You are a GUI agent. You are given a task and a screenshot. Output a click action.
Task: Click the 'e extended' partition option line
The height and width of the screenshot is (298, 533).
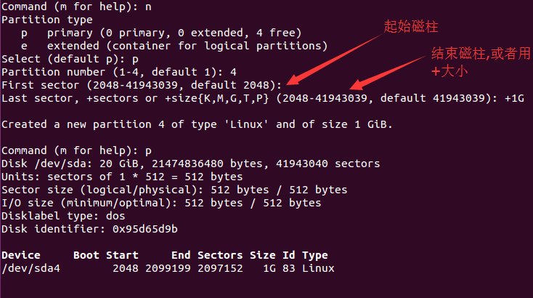coord(174,46)
